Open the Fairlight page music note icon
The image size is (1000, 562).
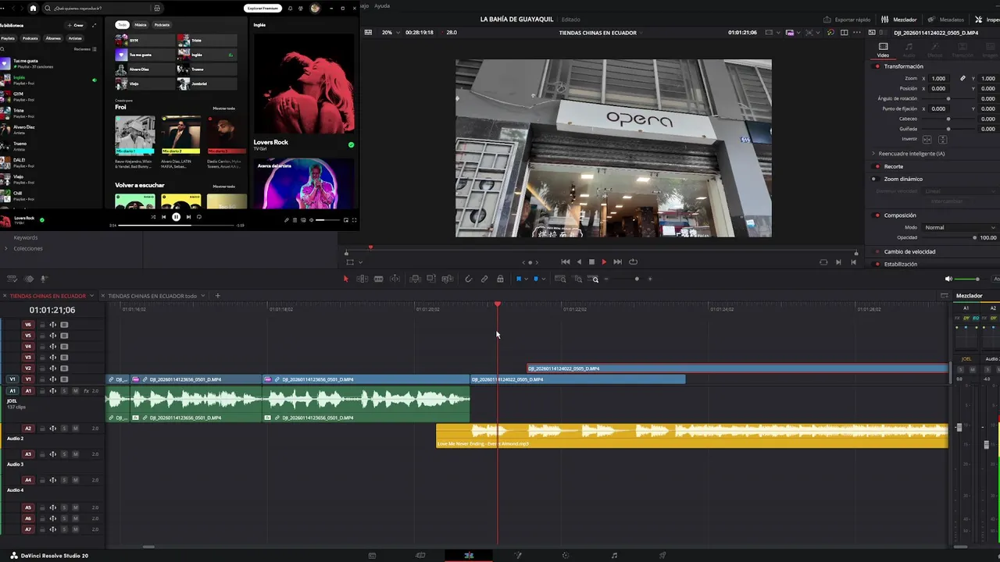(614, 556)
